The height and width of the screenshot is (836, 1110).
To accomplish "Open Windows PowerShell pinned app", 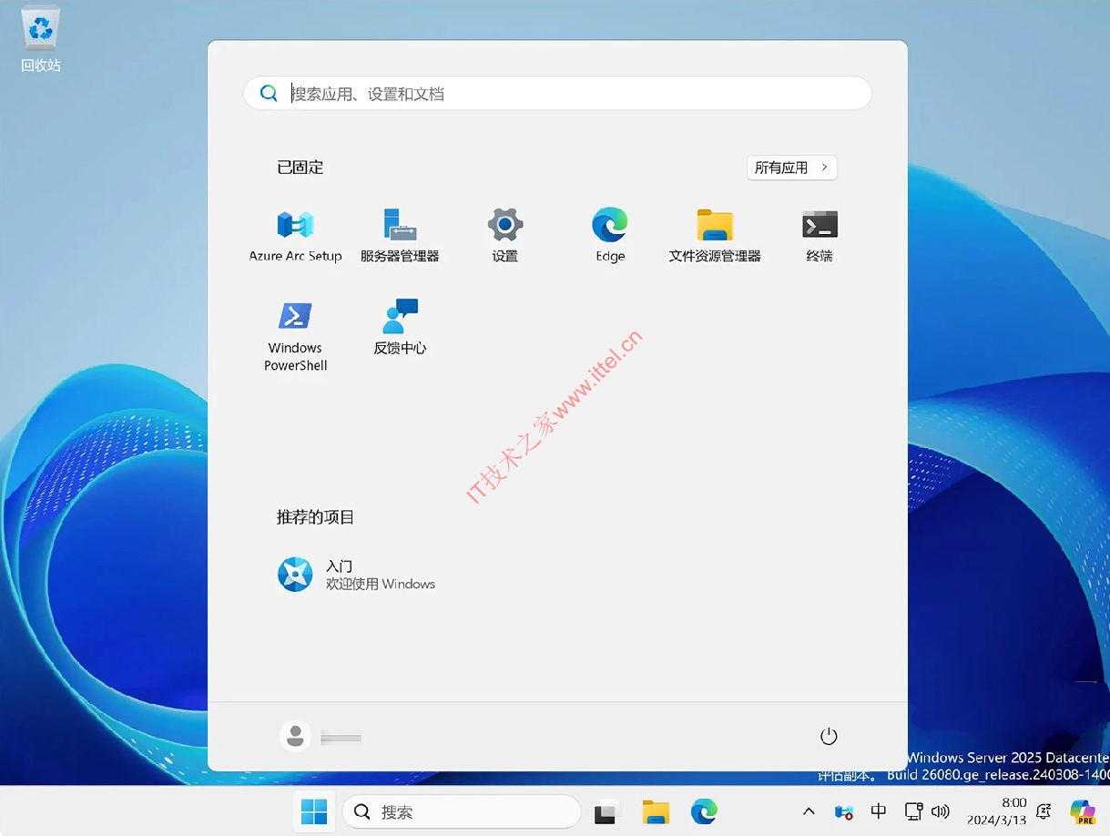I will [x=295, y=336].
